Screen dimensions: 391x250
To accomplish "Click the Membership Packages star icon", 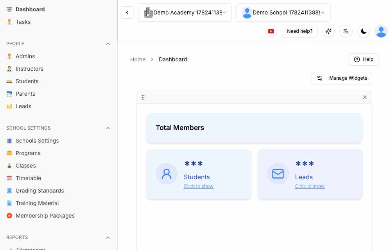I will tap(9, 216).
